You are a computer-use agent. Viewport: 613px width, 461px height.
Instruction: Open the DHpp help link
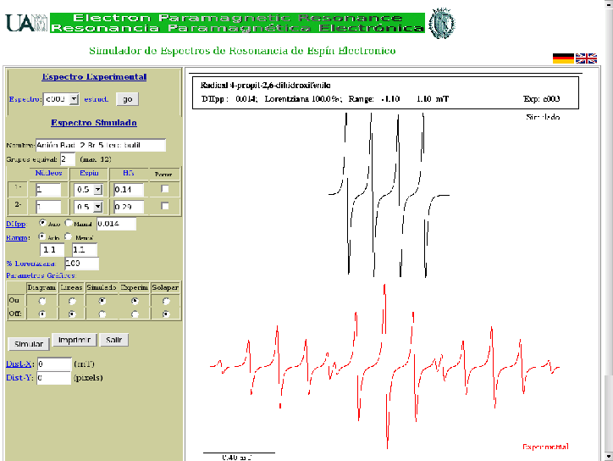tap(15, 224)
